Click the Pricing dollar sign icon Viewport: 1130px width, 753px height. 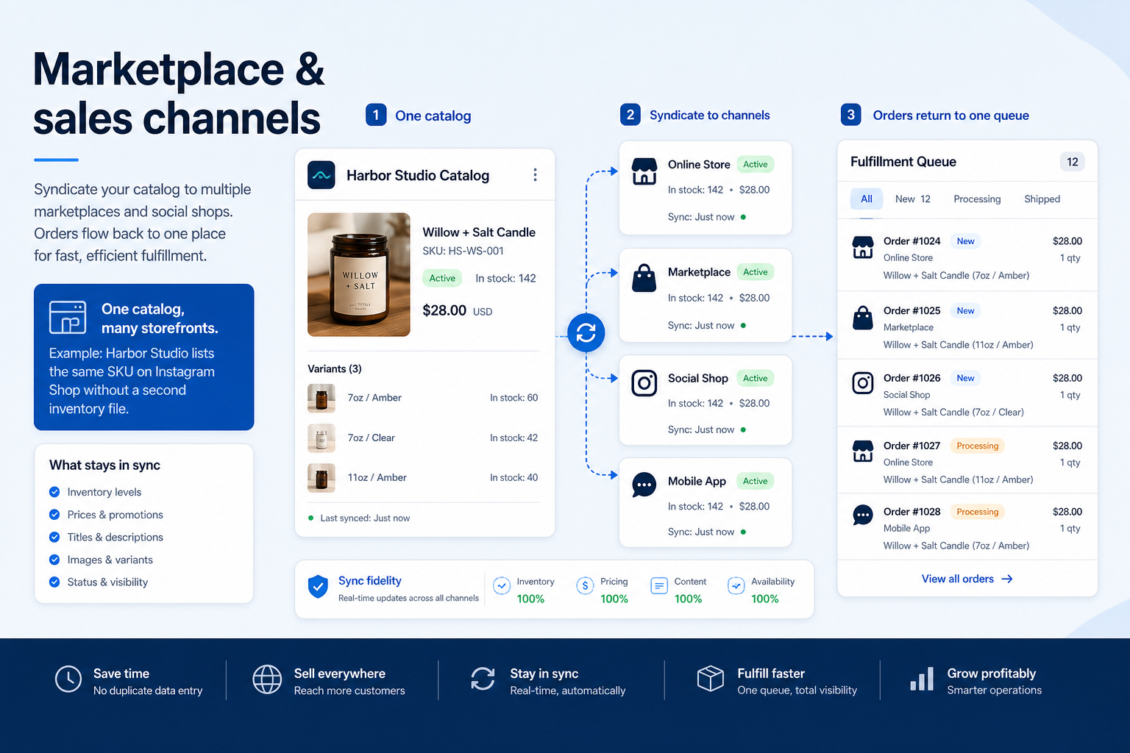(585, 585)
